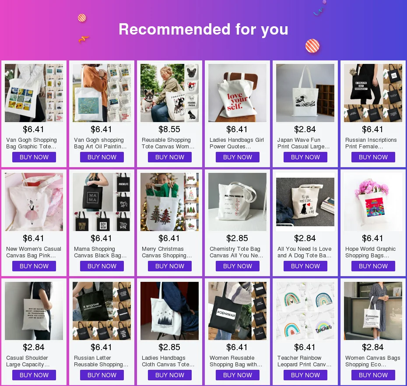Select the Russian Letter Reusable Shopping title
The height and width of the screenshot is (386, 407).
[x=101, y=361]
